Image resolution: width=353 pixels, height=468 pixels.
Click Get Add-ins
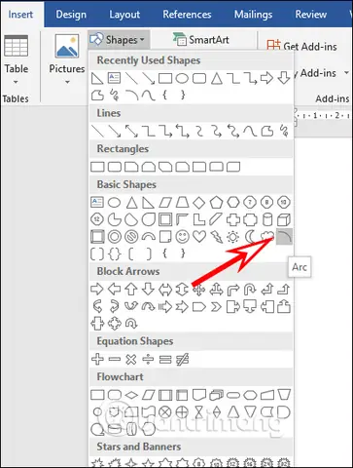[301, 46]
